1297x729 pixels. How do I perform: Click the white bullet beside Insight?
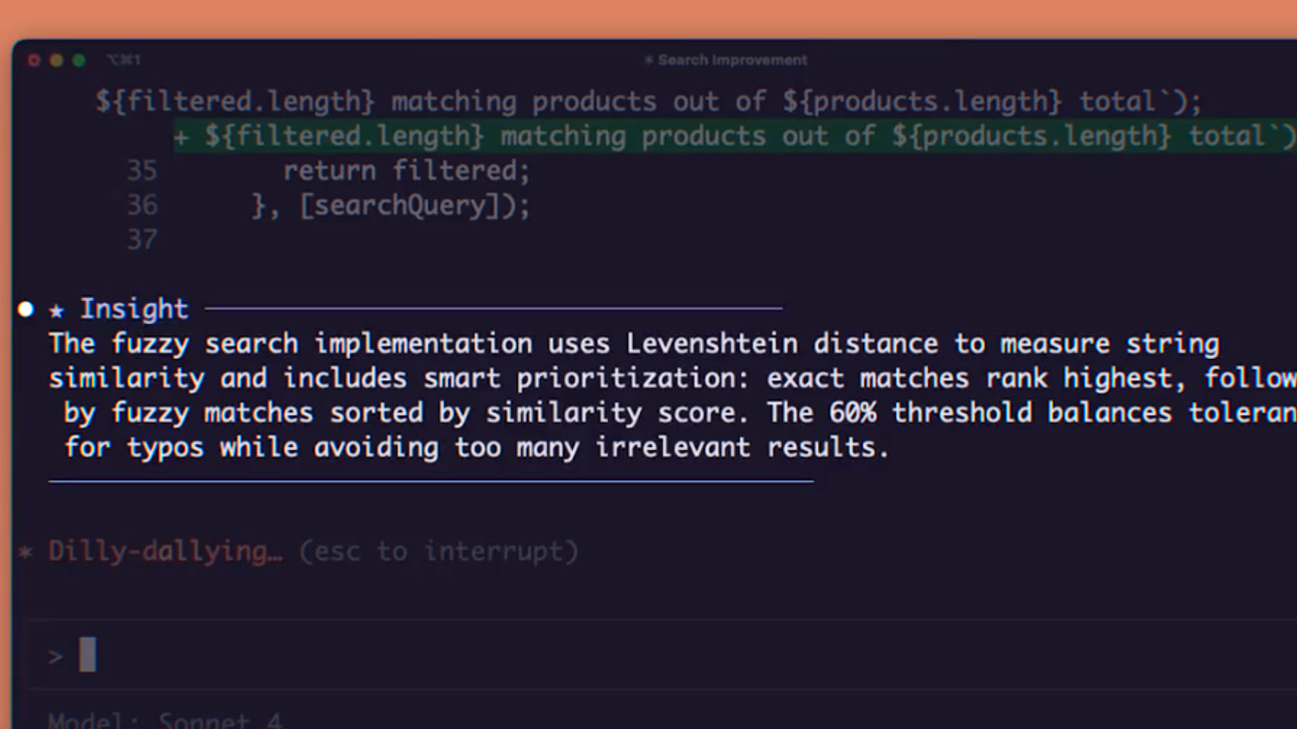pos(26,309)
